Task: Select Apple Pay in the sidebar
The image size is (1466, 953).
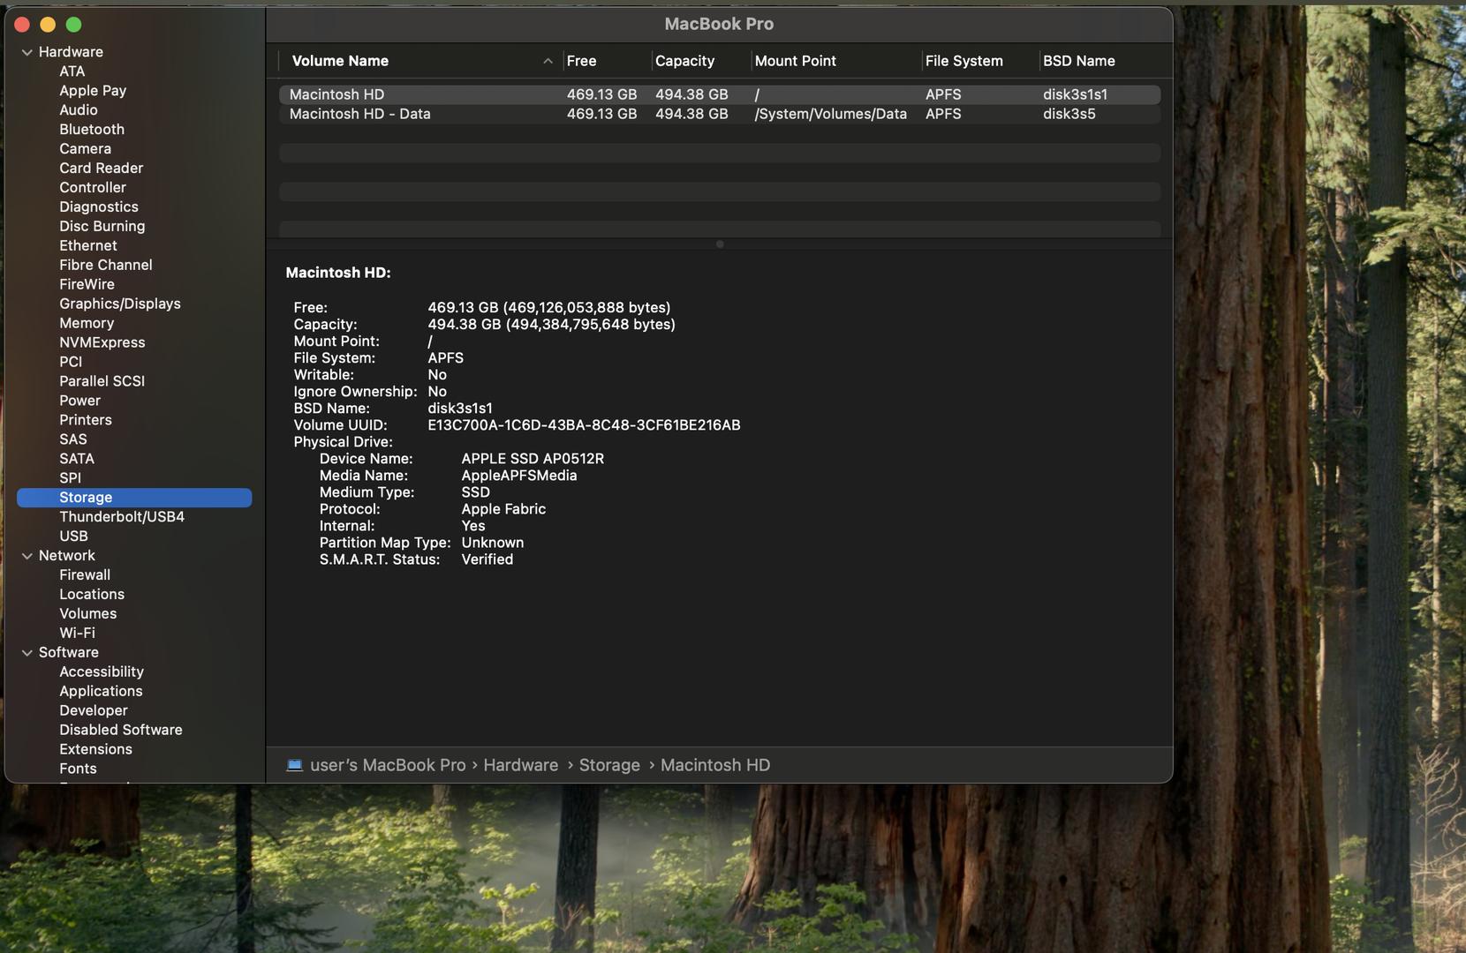Action: point(93,91)
